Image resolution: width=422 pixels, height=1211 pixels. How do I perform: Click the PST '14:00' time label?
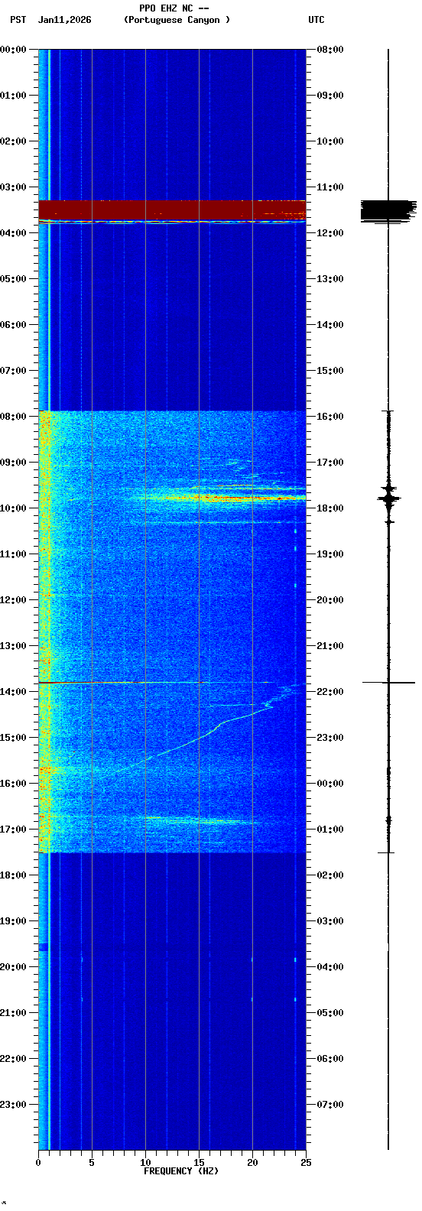(13, 692)
